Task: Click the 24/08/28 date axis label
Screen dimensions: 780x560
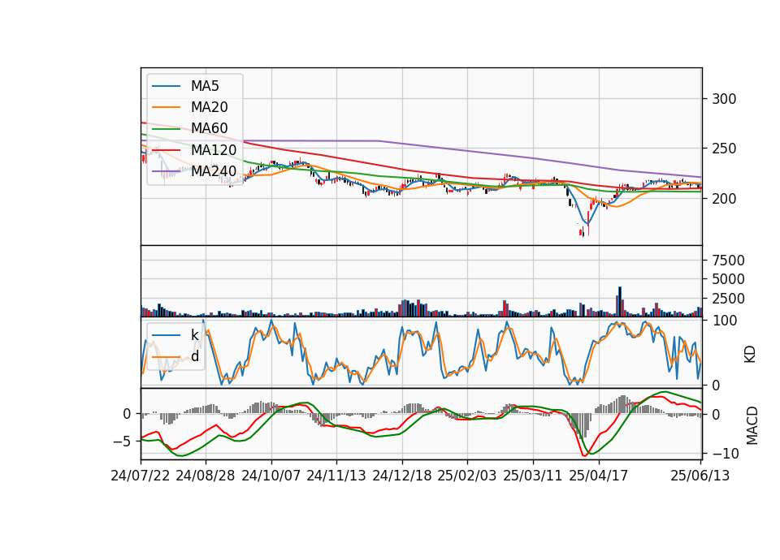Action: point(206,476)
